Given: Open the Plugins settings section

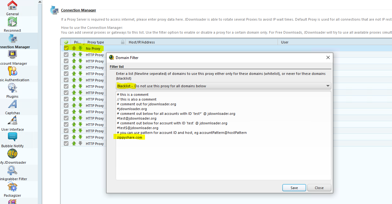Looking at the screenshot, I should click(x=12, y=91).
